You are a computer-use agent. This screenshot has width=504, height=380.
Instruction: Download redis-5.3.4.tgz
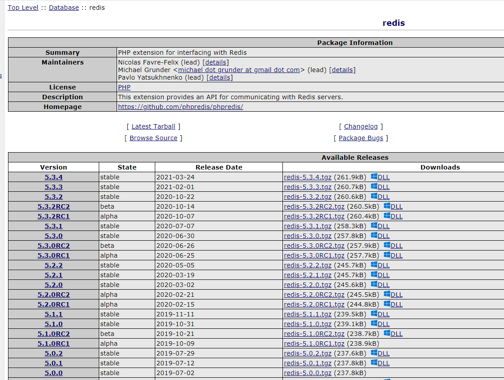[308, 177]
